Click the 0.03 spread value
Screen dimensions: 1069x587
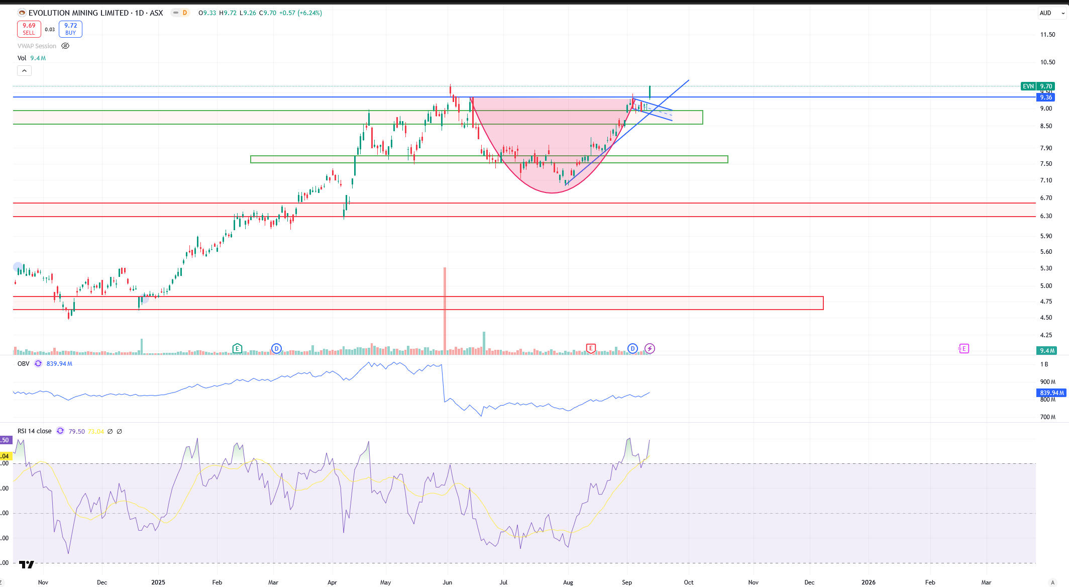point(50,30)
